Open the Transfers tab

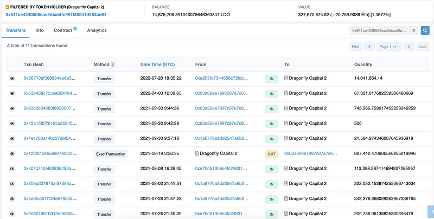(x=16, y=30)
